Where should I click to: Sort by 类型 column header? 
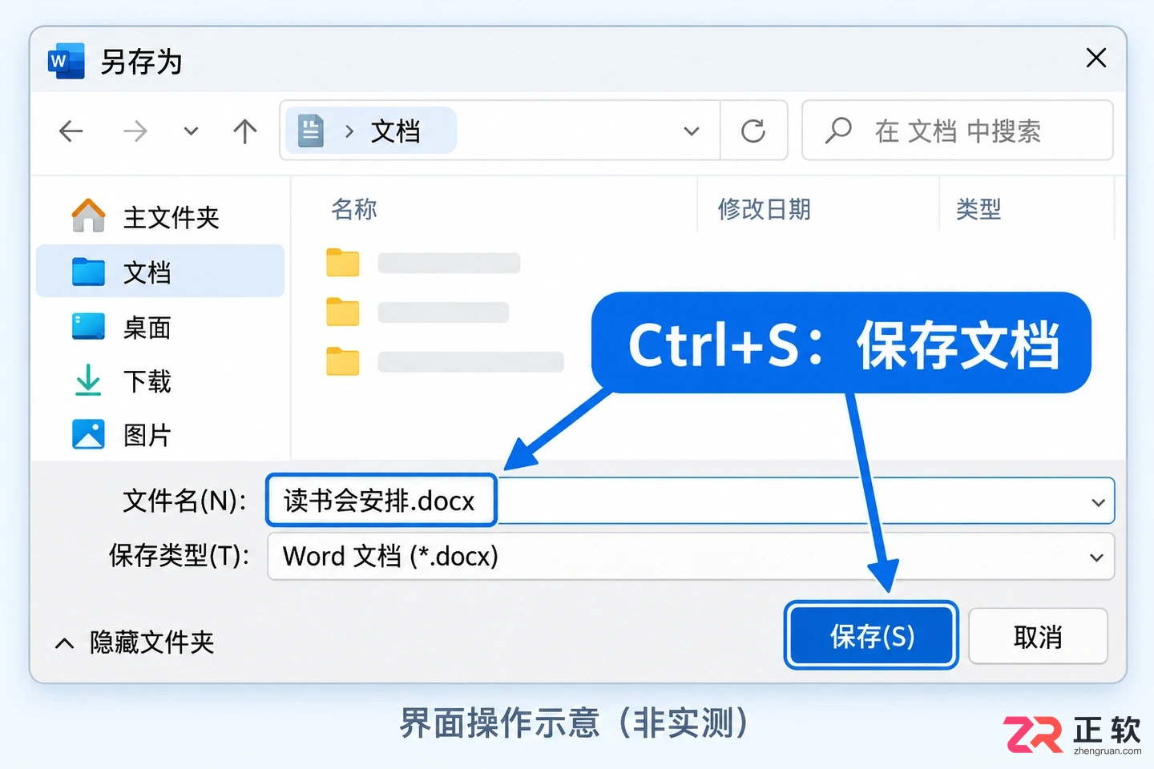(x=978, y=209)
